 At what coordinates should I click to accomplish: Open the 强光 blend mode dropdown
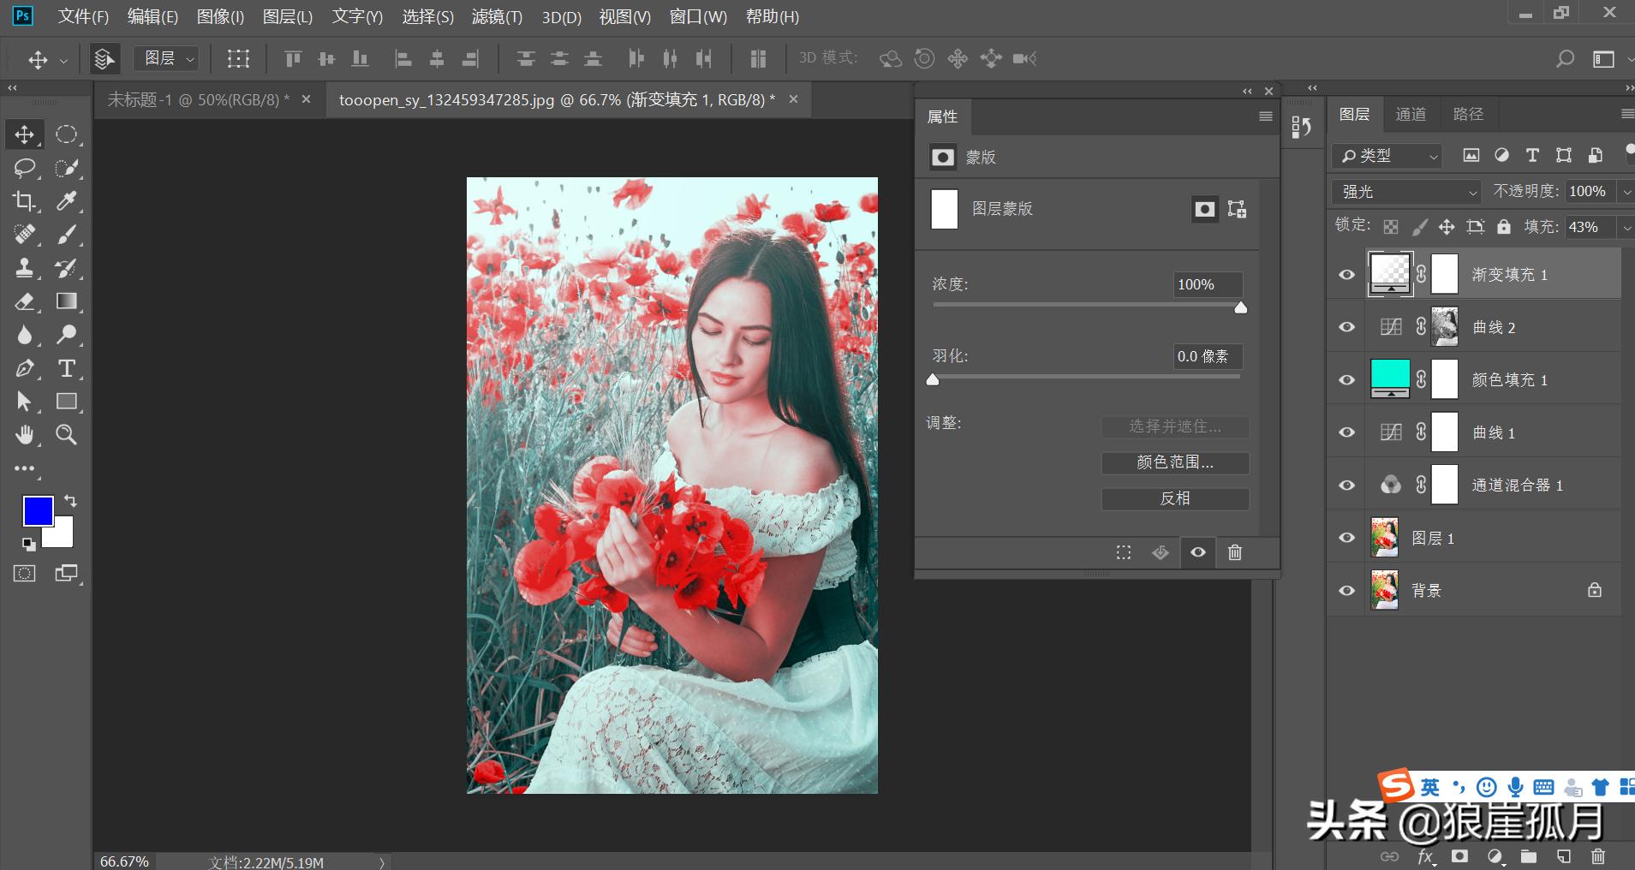1405,192
